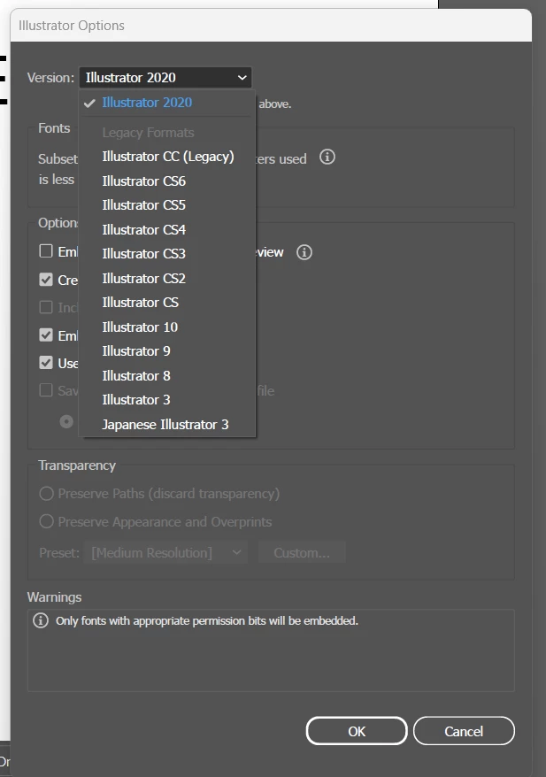Choose Illustrator CC (Legacy) version

click(167, 157)
